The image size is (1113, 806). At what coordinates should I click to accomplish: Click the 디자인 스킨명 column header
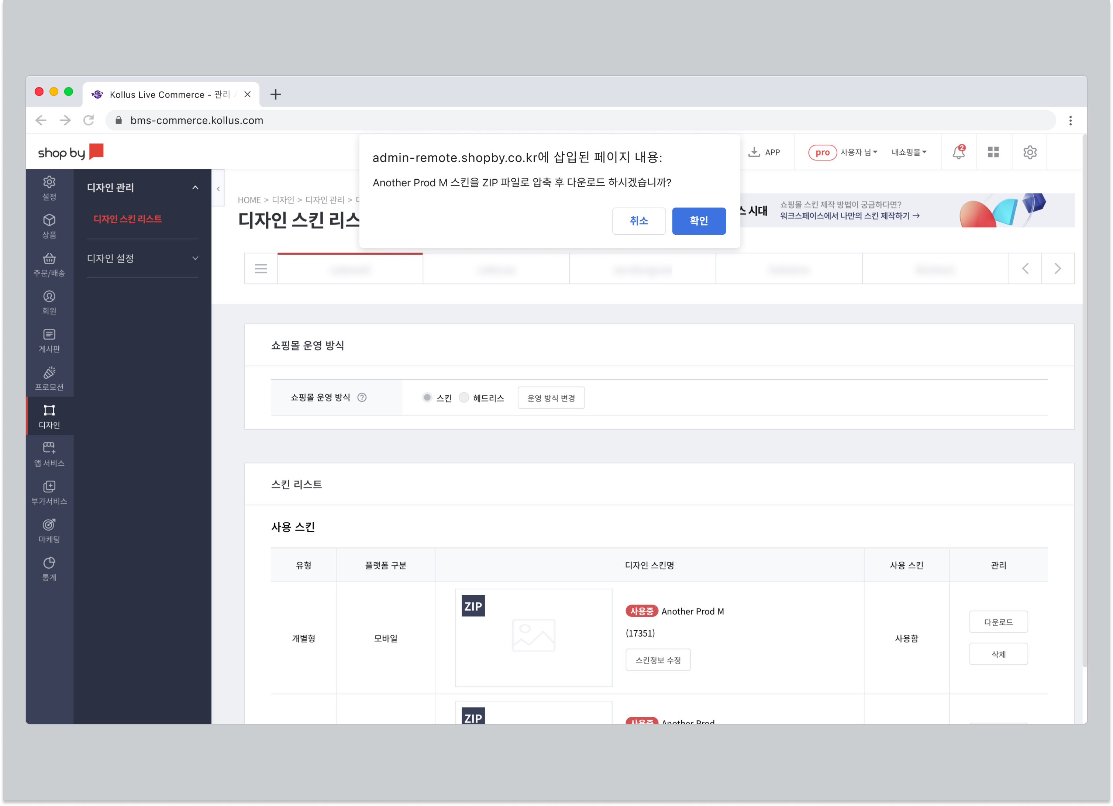coord(649,565)
